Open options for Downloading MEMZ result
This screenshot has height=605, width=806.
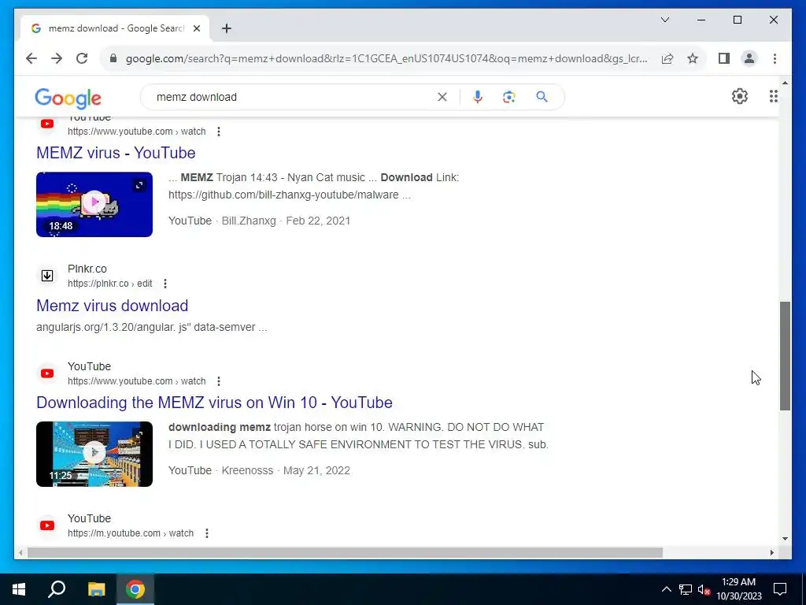click(x=219, y=381)
